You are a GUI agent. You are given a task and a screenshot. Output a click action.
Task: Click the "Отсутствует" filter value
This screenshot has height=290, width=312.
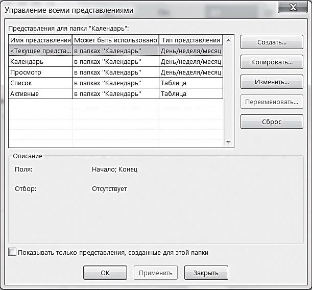click(109, 188)
